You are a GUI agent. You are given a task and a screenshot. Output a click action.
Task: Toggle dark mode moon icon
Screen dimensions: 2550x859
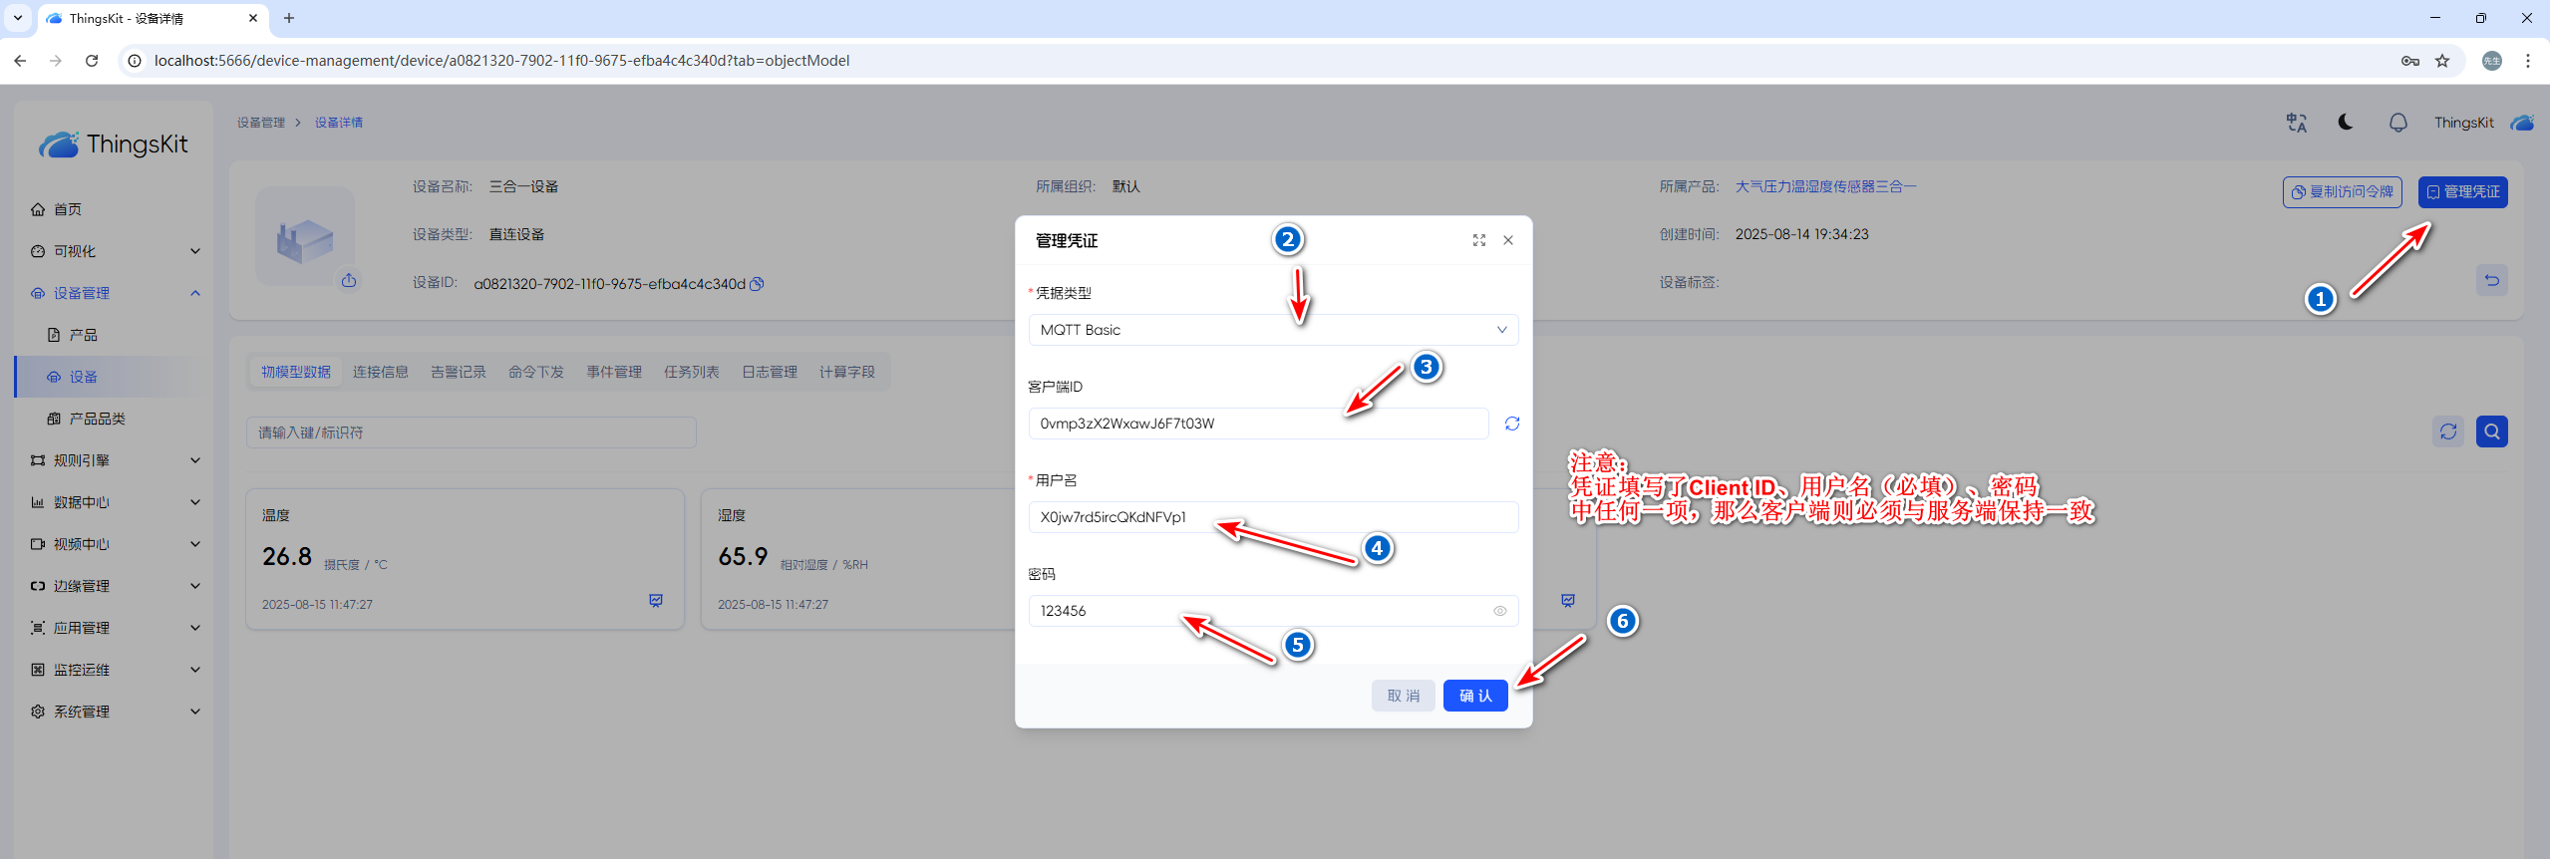click(2346, 123)
